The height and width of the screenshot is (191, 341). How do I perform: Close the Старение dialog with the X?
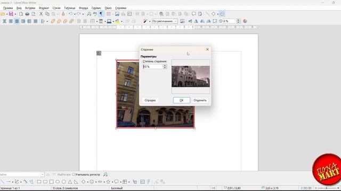coord(207,49)
